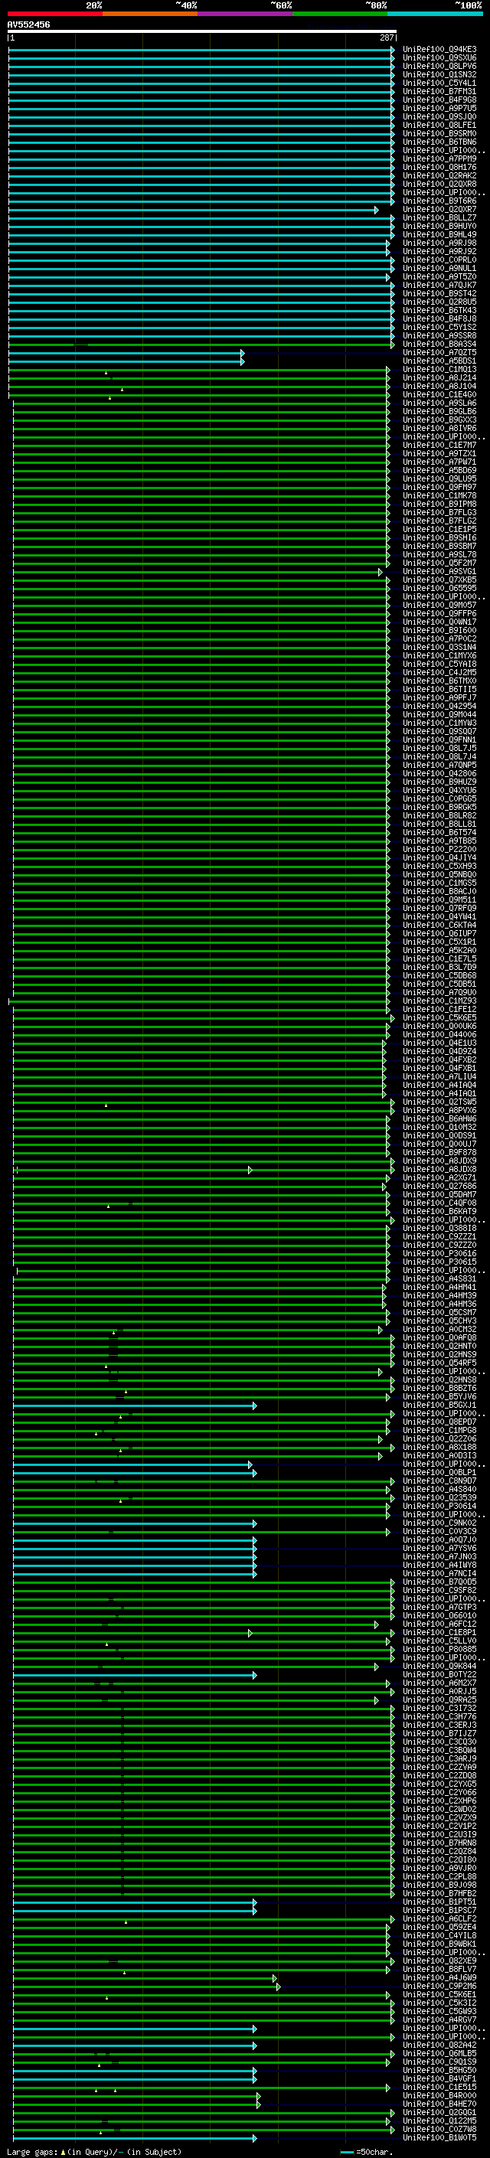Click the red 20% identity legend segment
The image size is (490, 2158).
[55, 15]
